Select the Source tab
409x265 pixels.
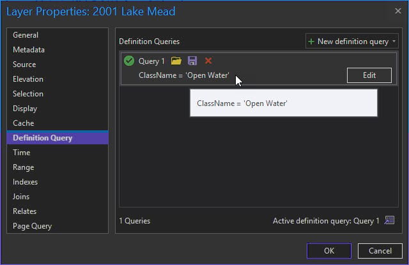coord(24,64)
